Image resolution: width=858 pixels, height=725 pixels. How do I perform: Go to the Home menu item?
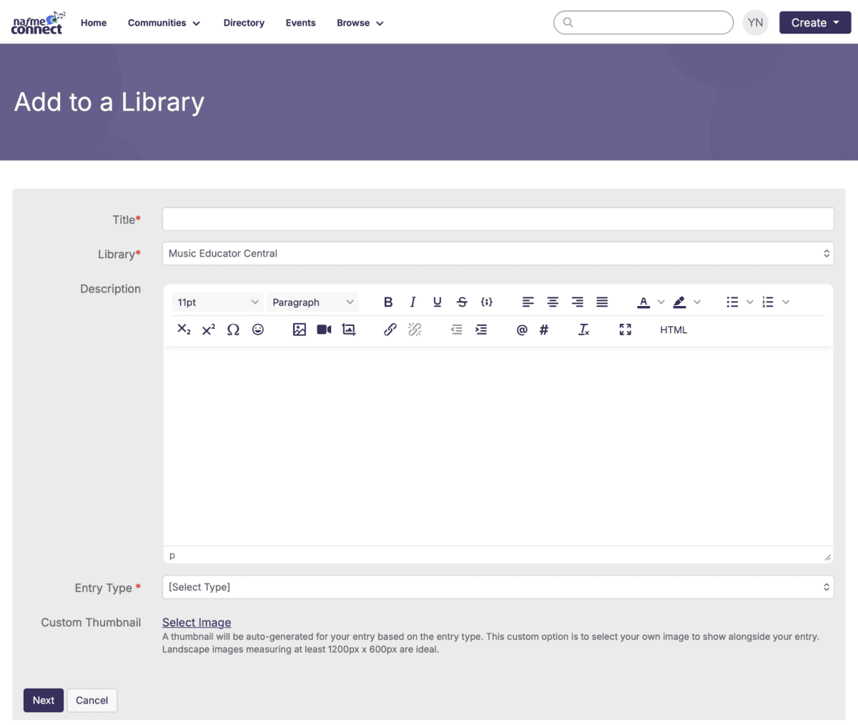[x=94, y=23]
